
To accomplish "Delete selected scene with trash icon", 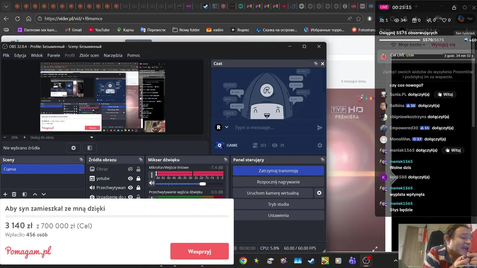I will click(14, 194).
